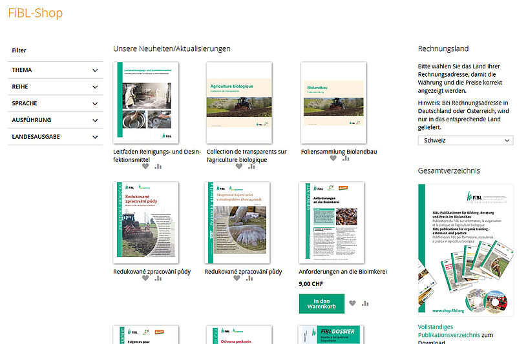Wishlist heart next to In den Warenkorb
Image resolution: width=517 pixels, height=344 pixels.
[x=352, y=303]
